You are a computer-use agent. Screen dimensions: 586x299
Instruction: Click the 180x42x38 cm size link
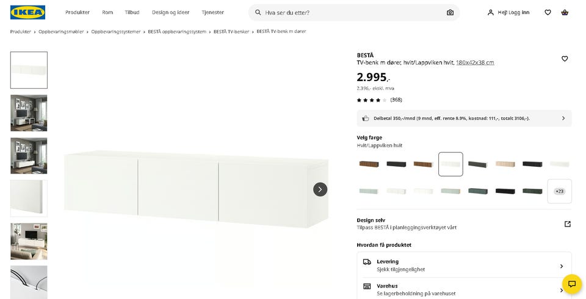pyautogui.click(x=475, y=63)
